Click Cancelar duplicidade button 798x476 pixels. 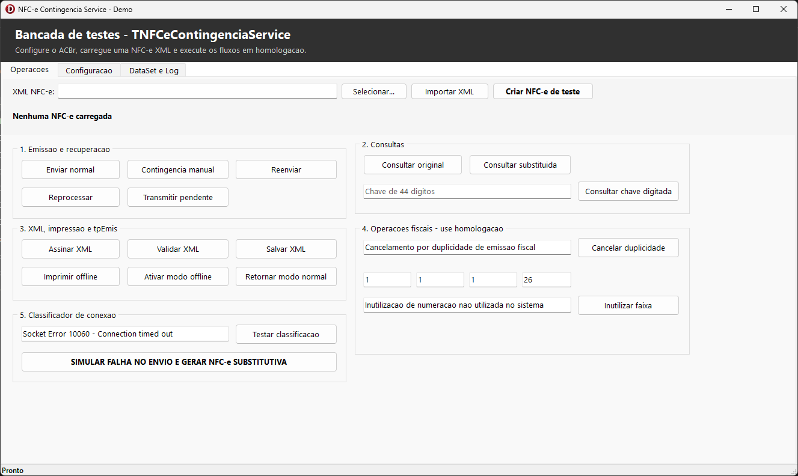point(628,248)
